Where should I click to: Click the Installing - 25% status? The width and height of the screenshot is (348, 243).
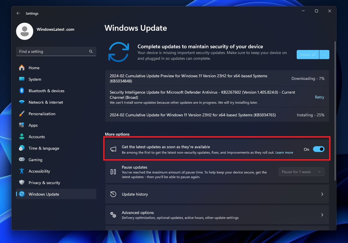click(311, 115)
